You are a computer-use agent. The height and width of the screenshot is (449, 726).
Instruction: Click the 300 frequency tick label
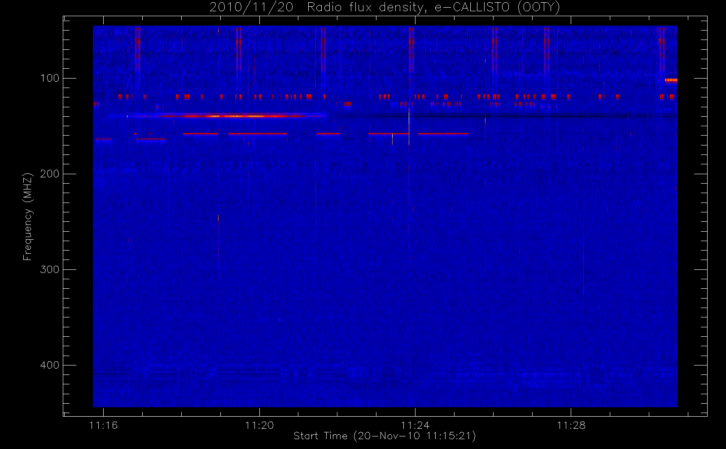point(49,269)
